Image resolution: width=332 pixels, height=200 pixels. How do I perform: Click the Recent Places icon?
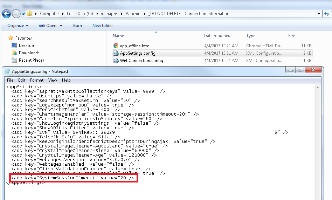[14, 60]
